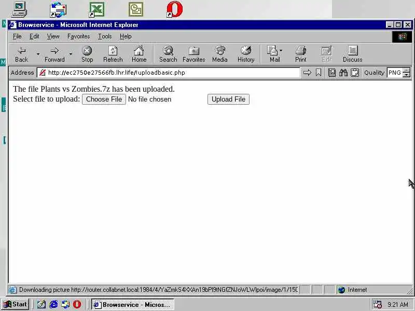Go to the Home page
415x311 pixels.
click(139, 54)
